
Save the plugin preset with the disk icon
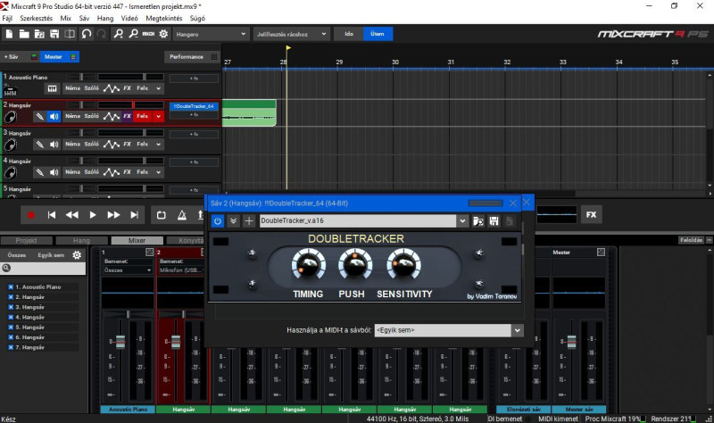click(x=494, y=220)
